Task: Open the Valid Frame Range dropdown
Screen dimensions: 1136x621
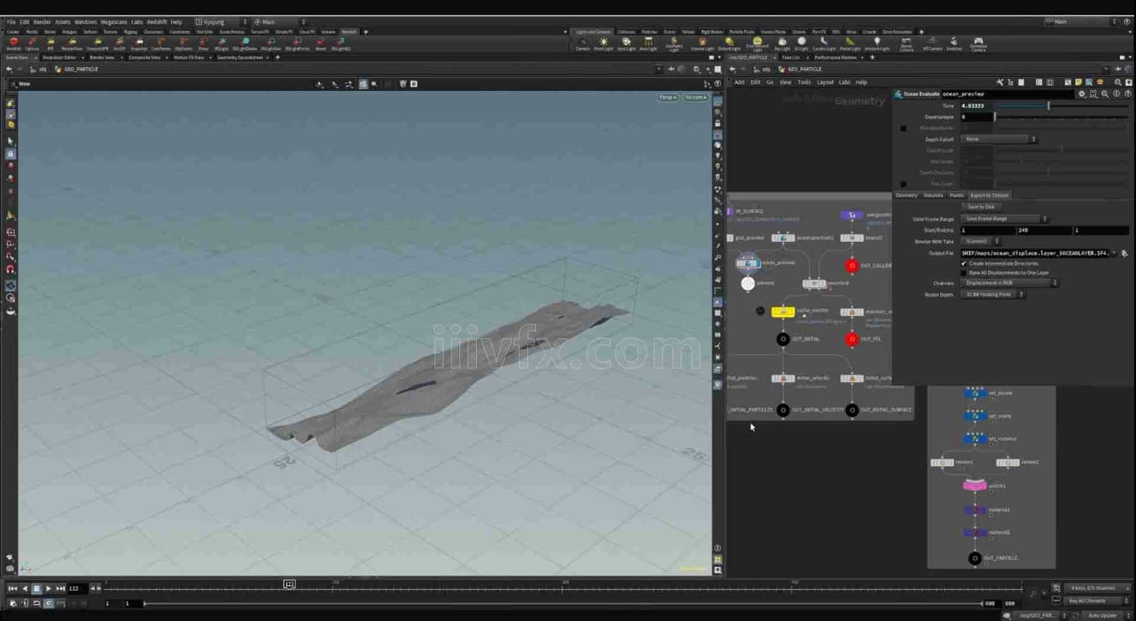Action: click(x=1004, y=219)
